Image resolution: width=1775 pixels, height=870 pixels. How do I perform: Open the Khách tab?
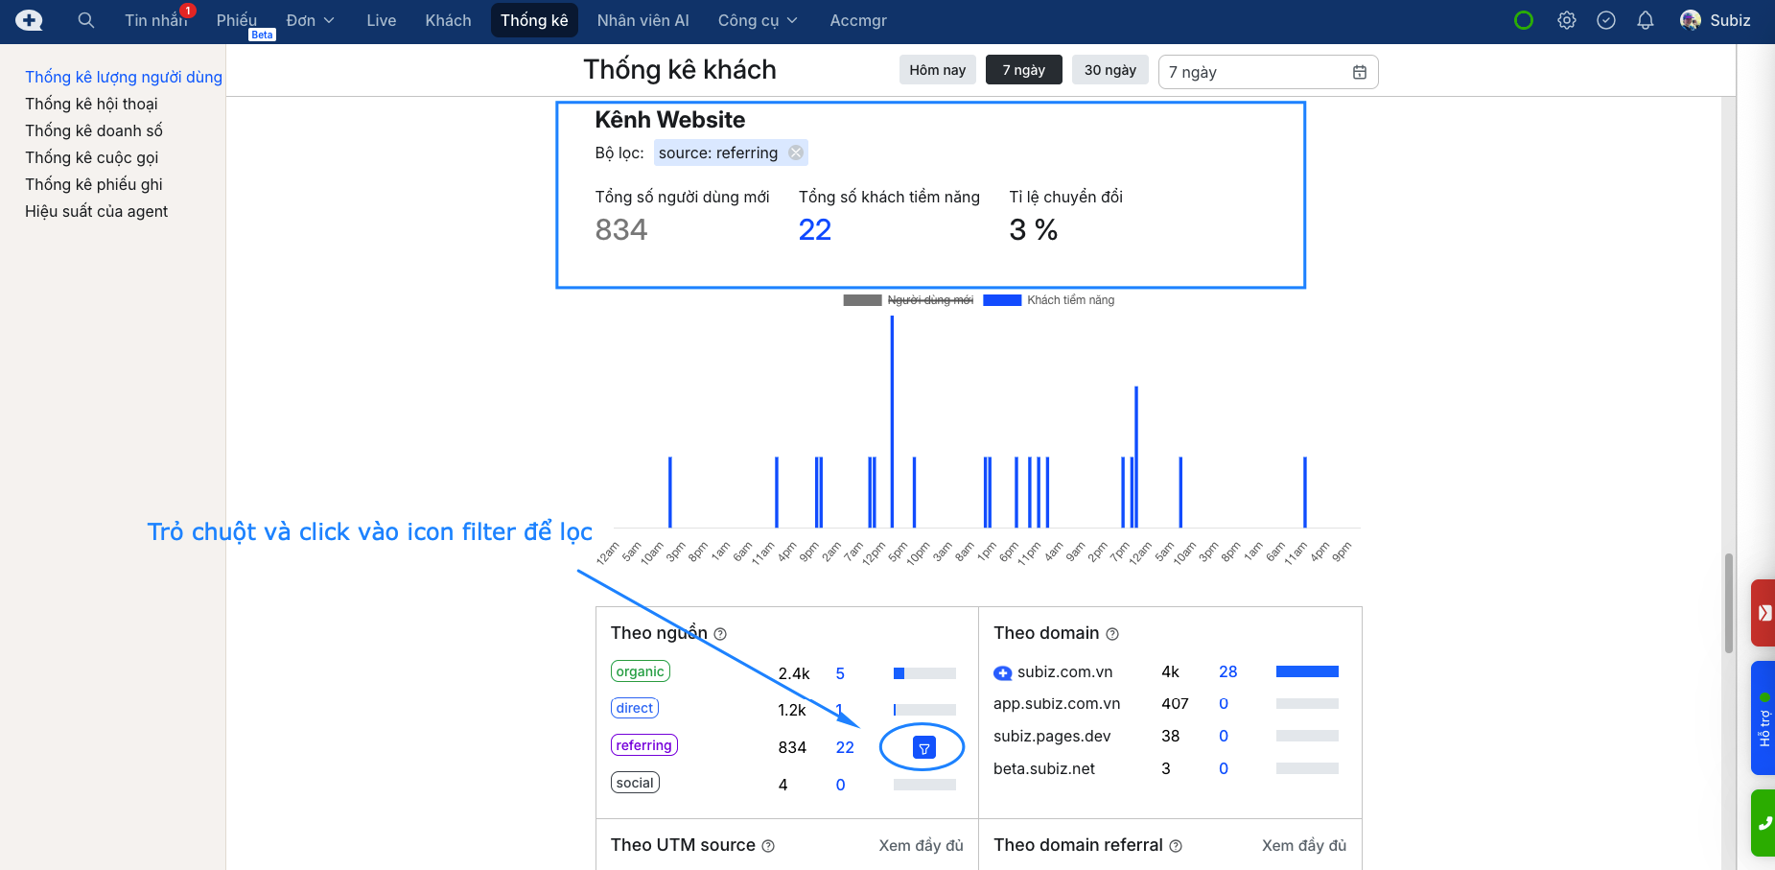tap(448, 20)
